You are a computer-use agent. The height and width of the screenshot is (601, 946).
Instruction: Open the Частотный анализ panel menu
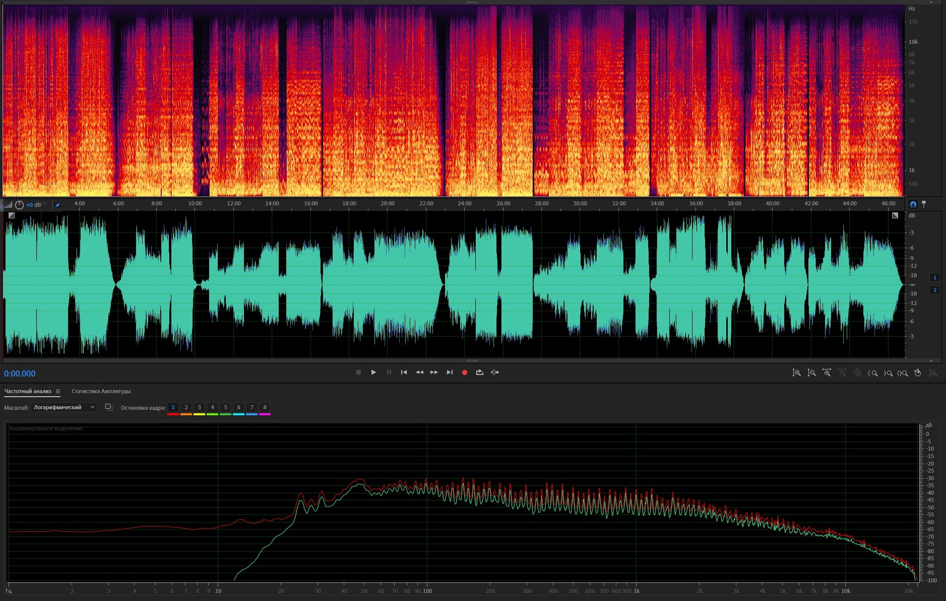[x=58, y=391]
